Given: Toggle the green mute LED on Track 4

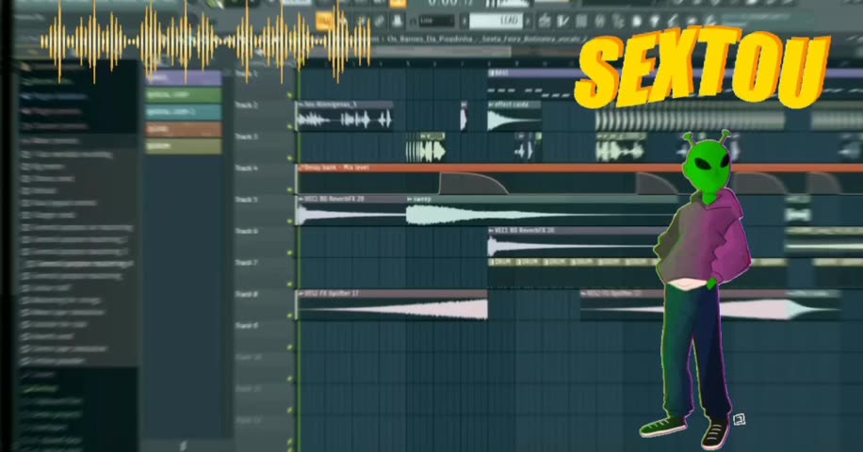Looking at the screenshot, I should tap(289, 191).
